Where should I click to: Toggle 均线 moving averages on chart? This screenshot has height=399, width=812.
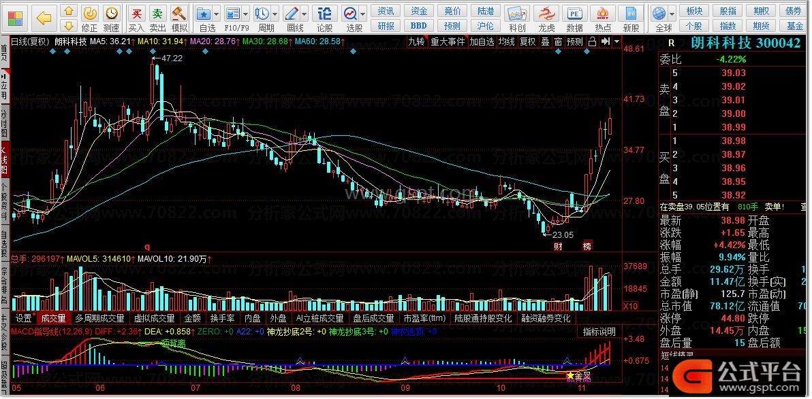tap(506, 42)
